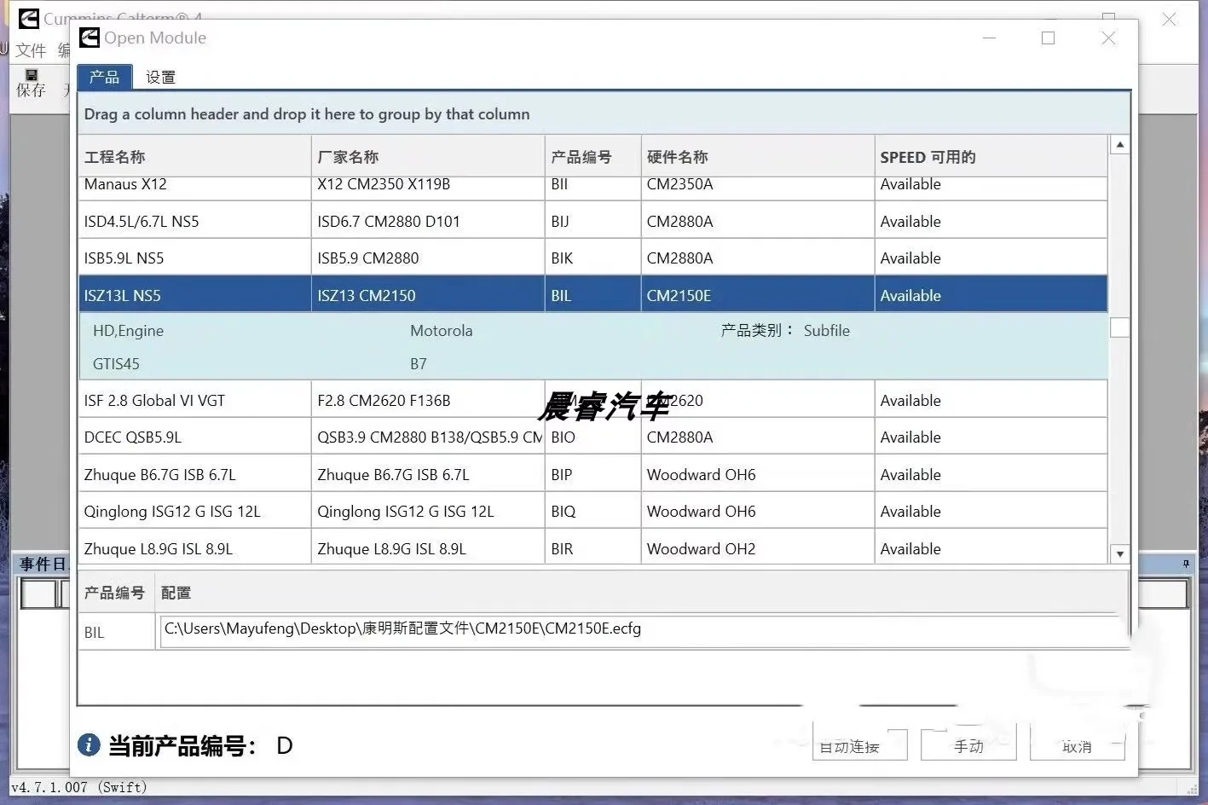Click CM2880A in the BIJ row
Screen dimensions: 1208x805
[757, 221]
